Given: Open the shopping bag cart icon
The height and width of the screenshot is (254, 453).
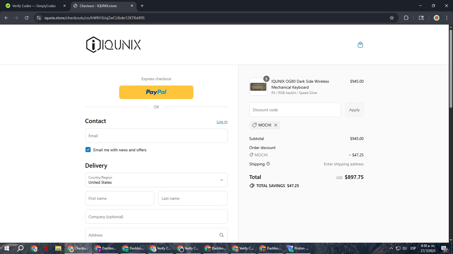Looking at the screenshot, I should pos(360,45).
